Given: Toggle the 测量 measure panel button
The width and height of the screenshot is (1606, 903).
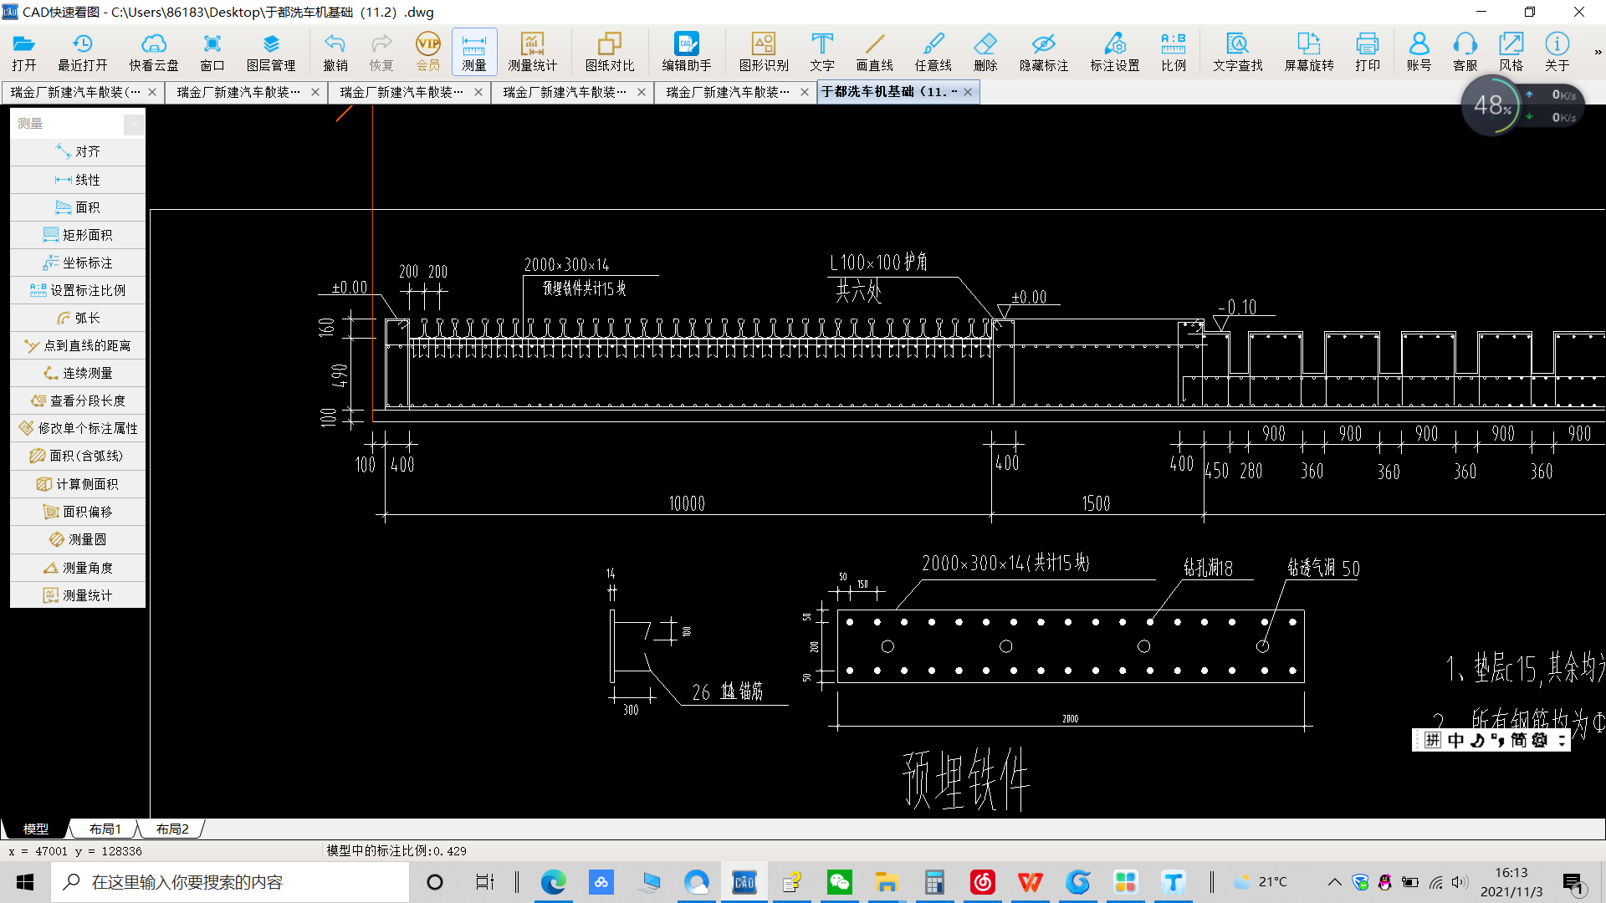Looking at the screenshot, I should tap(473, 52).
